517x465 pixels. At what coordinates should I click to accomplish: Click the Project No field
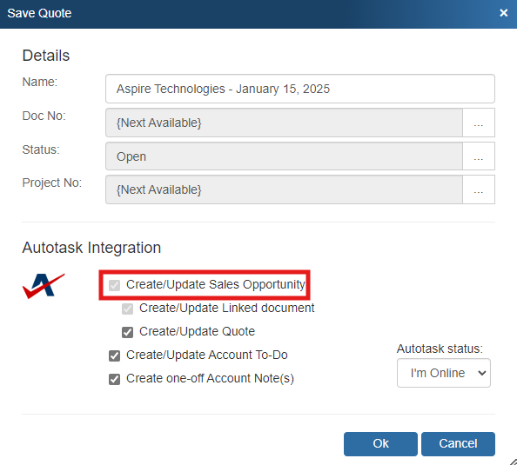click(284, 189)
